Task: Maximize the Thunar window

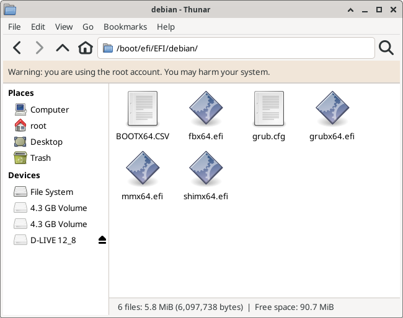Action: point(379,10)
